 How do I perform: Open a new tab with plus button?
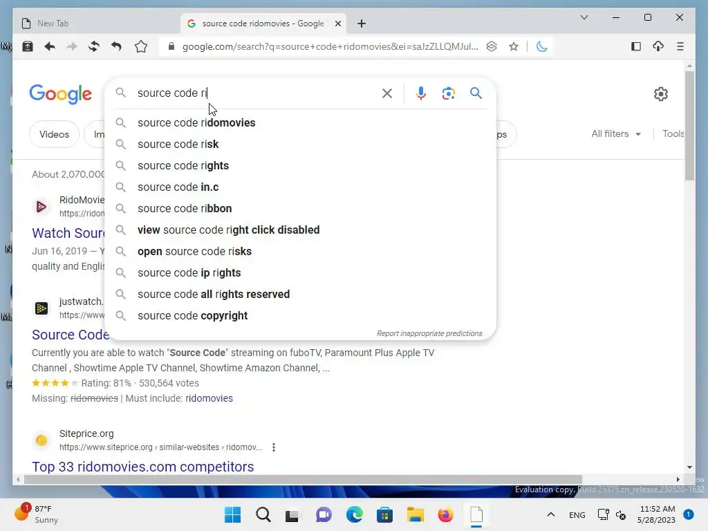click(361, 24)
